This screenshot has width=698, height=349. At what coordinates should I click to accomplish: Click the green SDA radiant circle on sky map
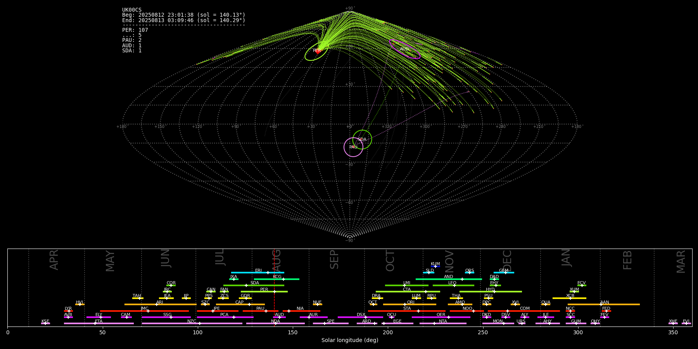pos(362,140)
